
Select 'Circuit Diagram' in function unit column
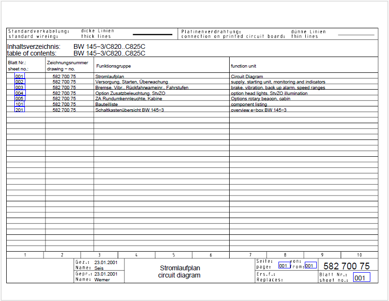click(247, 76)
